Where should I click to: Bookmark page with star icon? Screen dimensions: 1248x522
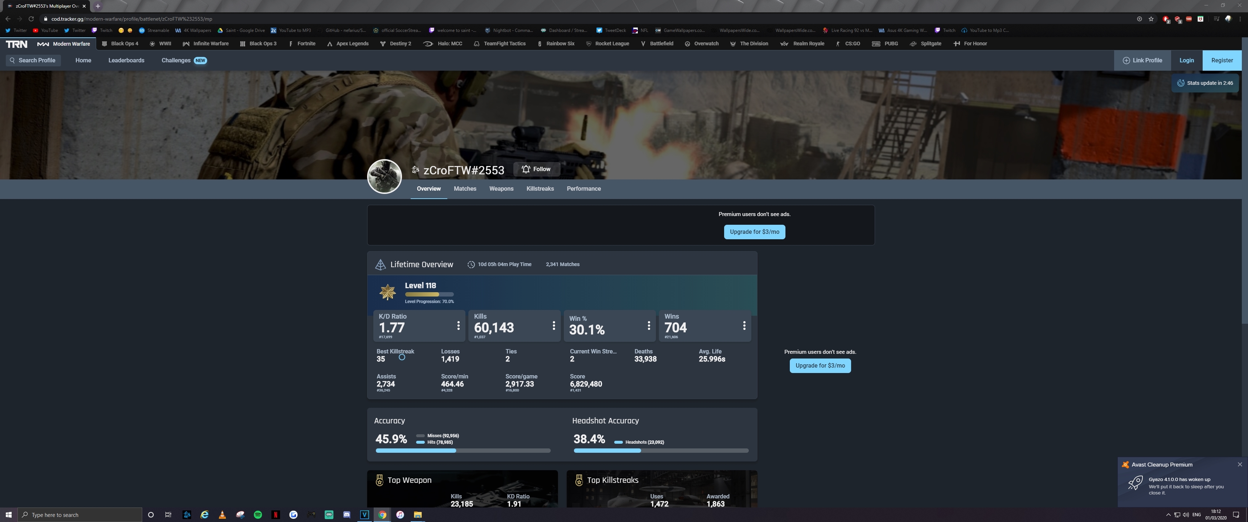(x=1151, y=19)
